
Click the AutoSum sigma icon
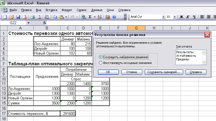[x=90, y=17]
